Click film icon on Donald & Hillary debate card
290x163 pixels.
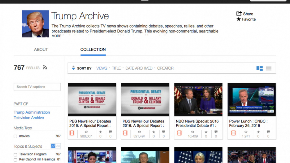125,133
